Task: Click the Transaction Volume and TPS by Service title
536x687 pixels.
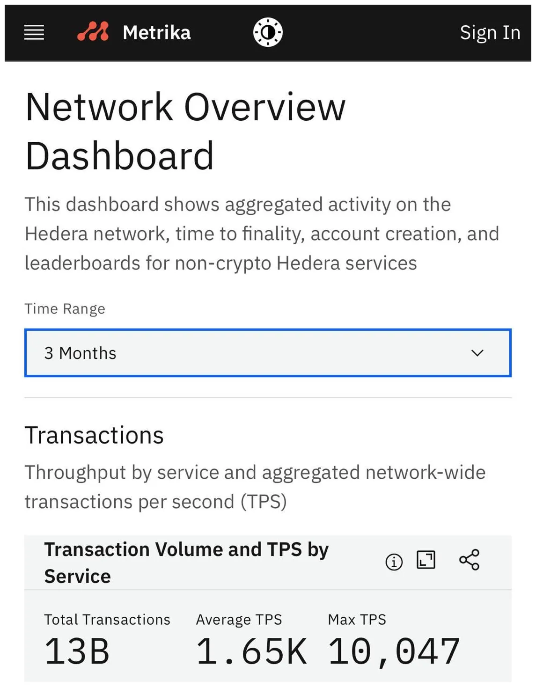Action: (186, 563)
